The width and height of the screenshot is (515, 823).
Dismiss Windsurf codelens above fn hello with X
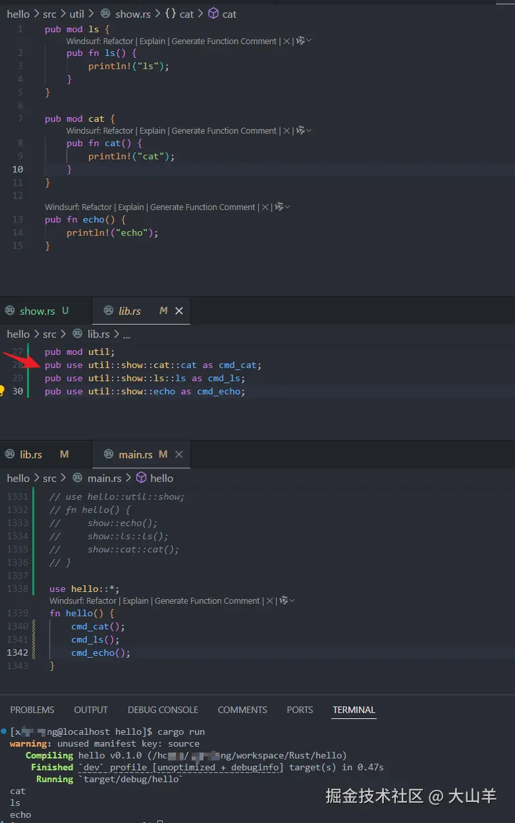pyautogui.click(x=269, y=600)
